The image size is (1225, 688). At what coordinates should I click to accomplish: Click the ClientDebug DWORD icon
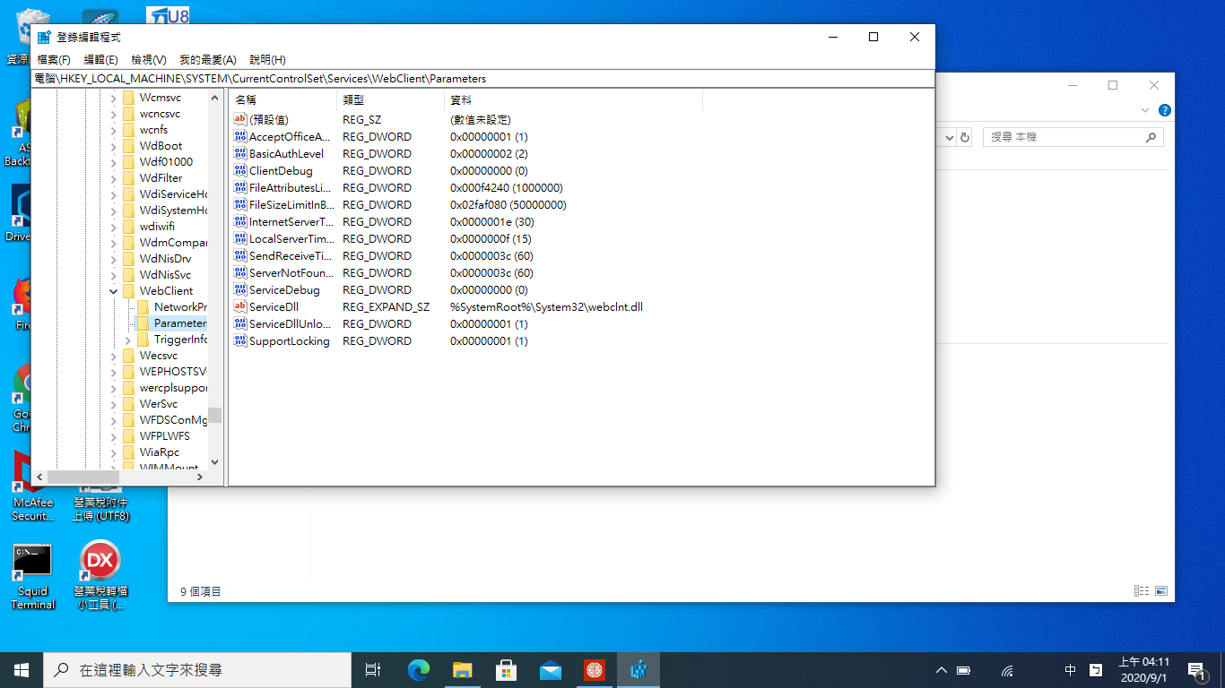click(x=239, y=171)
